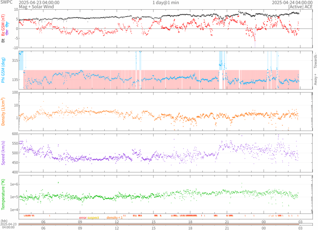Click the "Towards -" sector label
The height and width of the screenshot is (230, 318).
[x=315, y=60]
